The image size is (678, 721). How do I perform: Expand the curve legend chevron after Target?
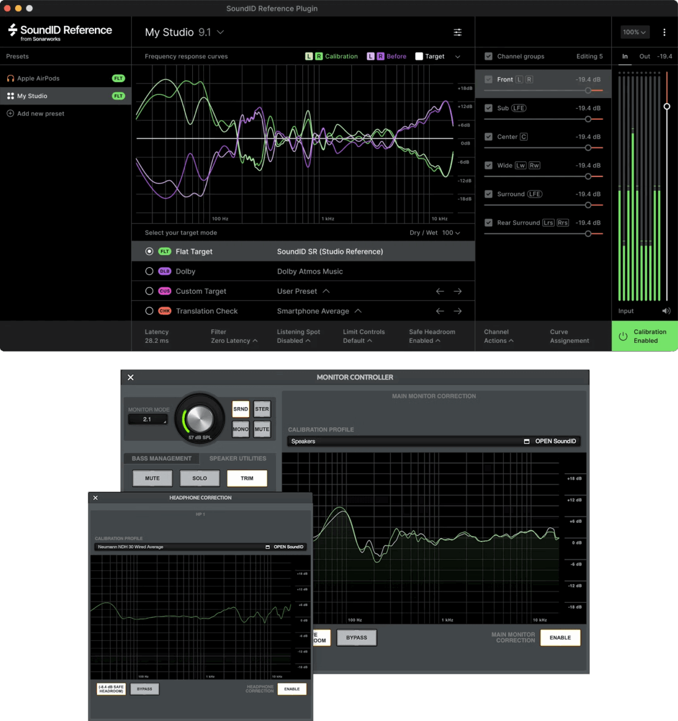click(x=457, y=57)
